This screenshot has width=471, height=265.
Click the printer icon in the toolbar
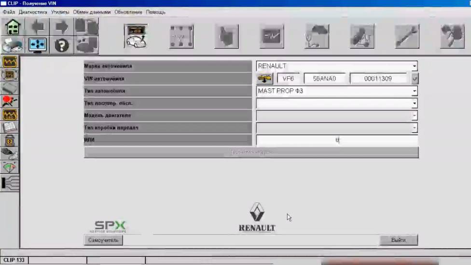point(13,45)
